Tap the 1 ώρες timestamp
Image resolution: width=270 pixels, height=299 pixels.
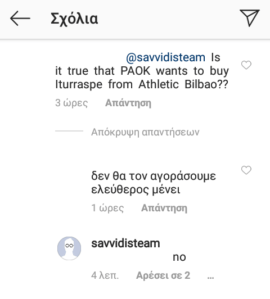tap(107, 208)
